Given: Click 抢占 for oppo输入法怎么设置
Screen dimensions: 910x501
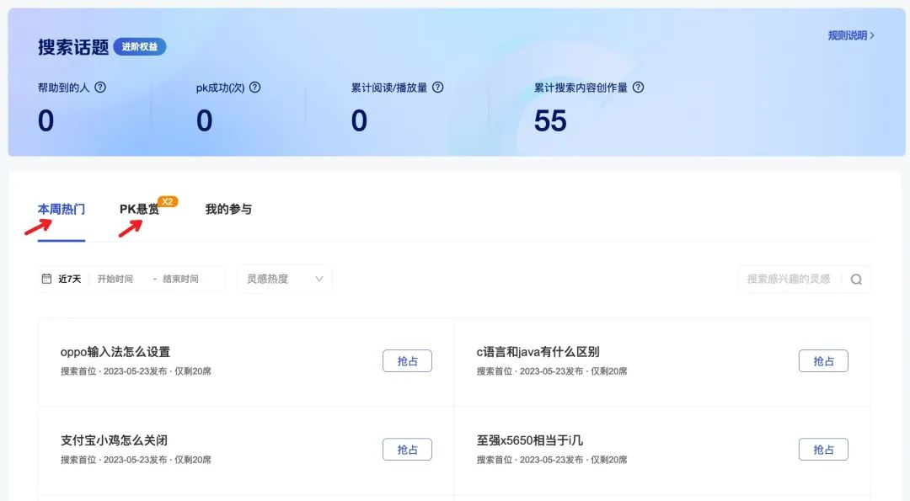Looking at the screenshot, I should (x=407, y=360).
